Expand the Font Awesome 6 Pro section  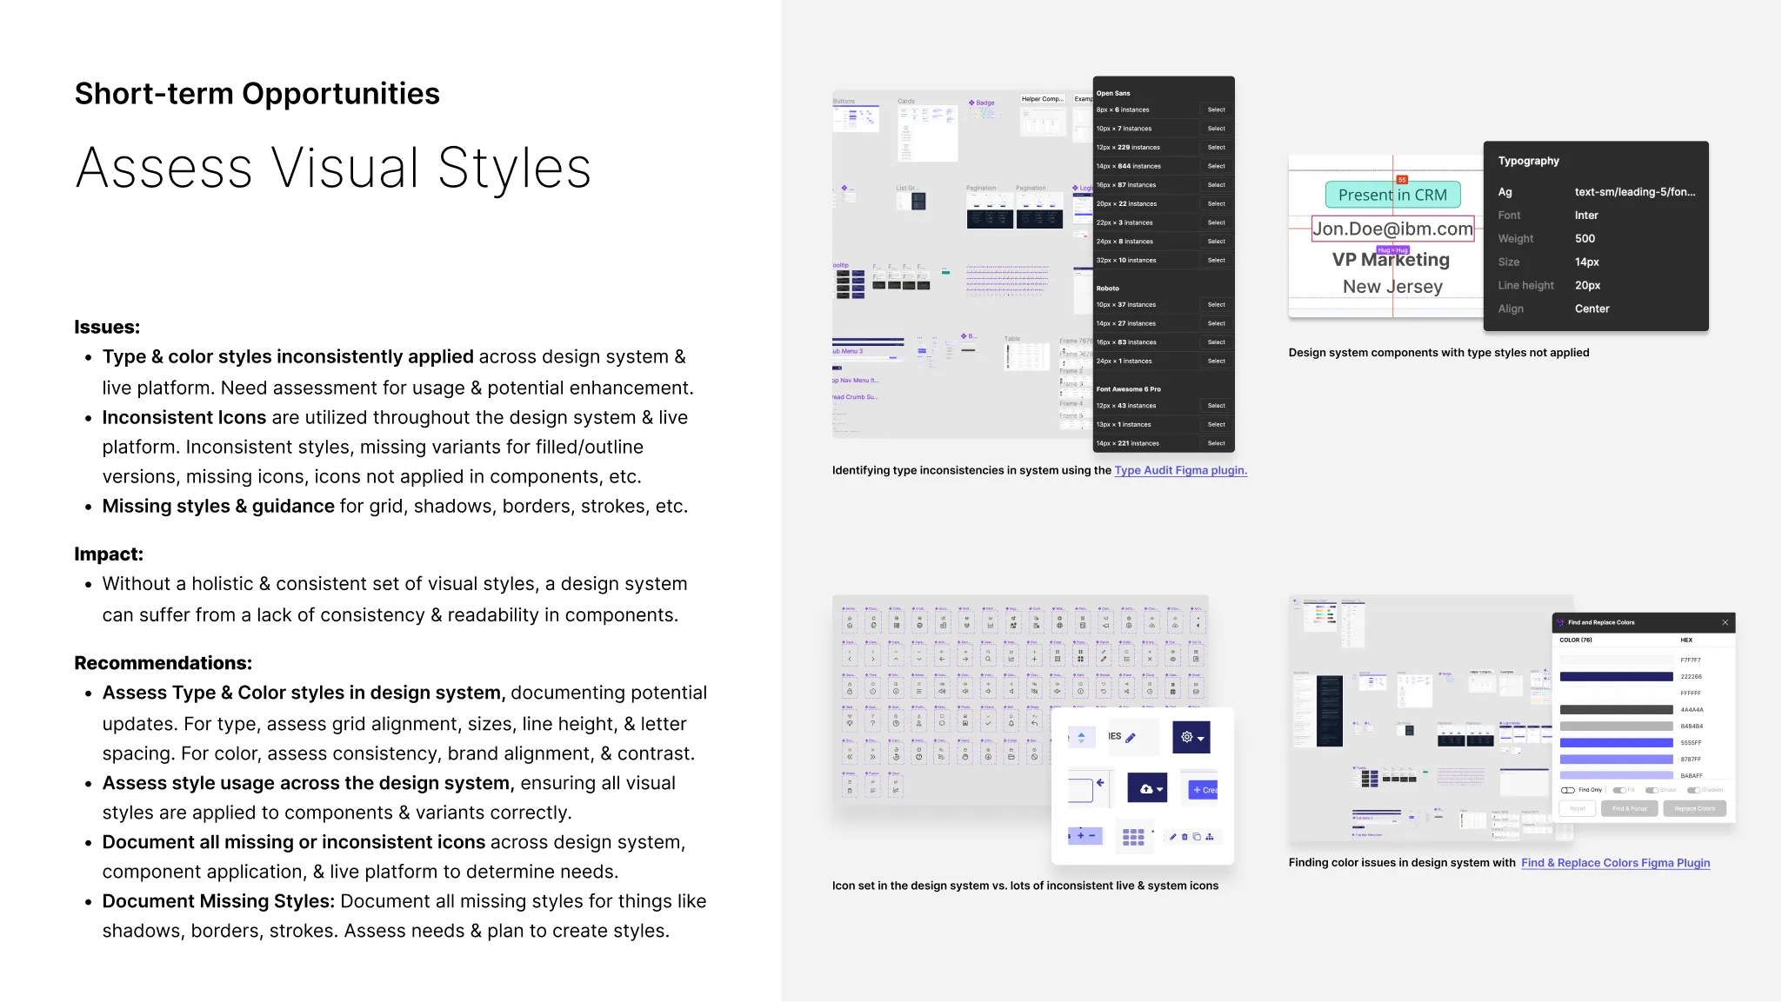[x=1129, y=389]
